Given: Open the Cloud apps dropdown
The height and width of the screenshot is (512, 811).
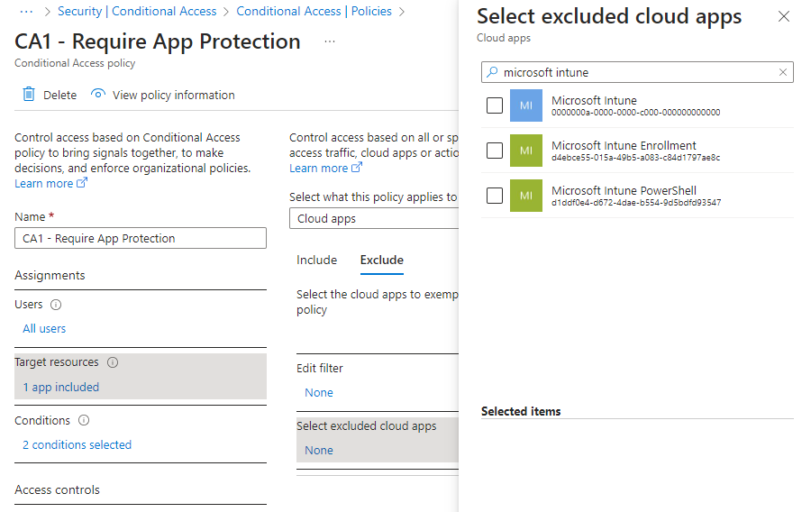Looking at the screenshot, I should 374,218.
